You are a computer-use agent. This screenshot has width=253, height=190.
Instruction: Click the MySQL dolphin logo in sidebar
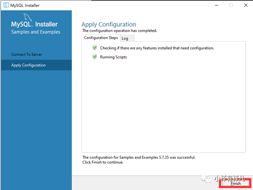click(x=28, y=18)
